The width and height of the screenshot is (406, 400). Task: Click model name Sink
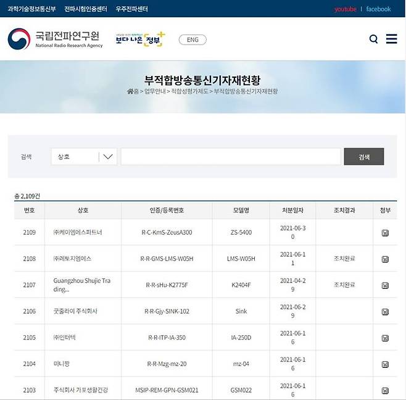[241, 311]
